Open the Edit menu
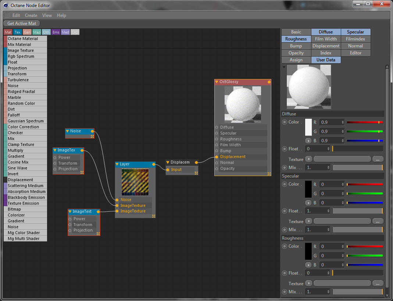 coord(16,15)
